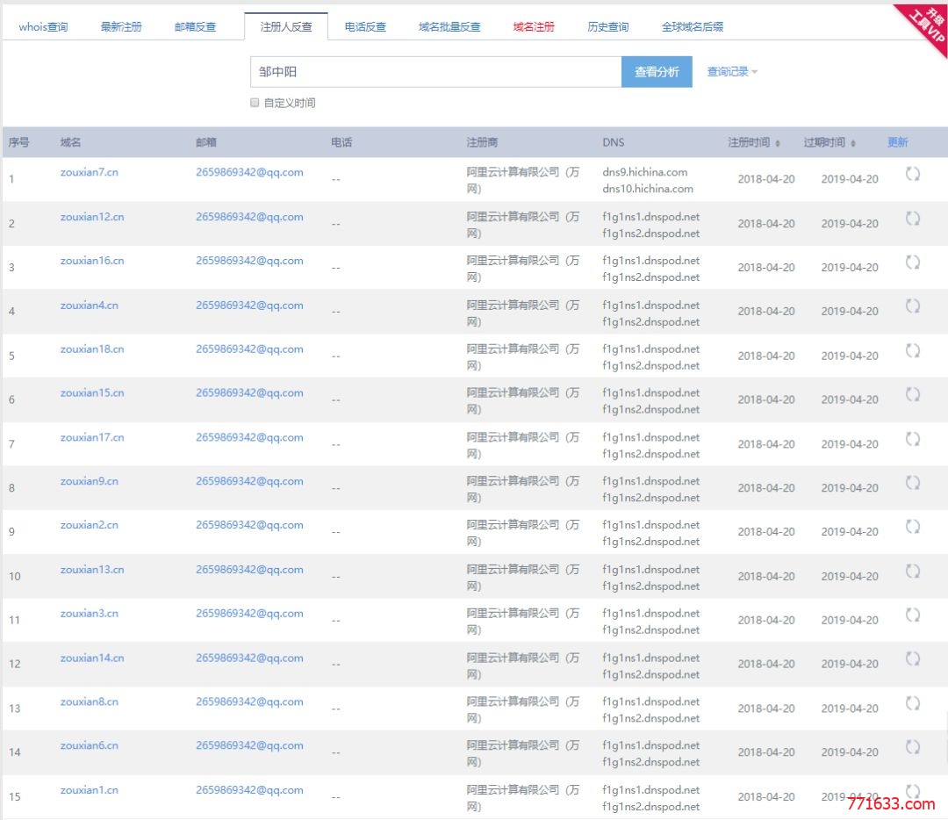The height and width of the screenshot is (820, 948).
Task: Open domain link zouxian14.cn
Action: 92,658
